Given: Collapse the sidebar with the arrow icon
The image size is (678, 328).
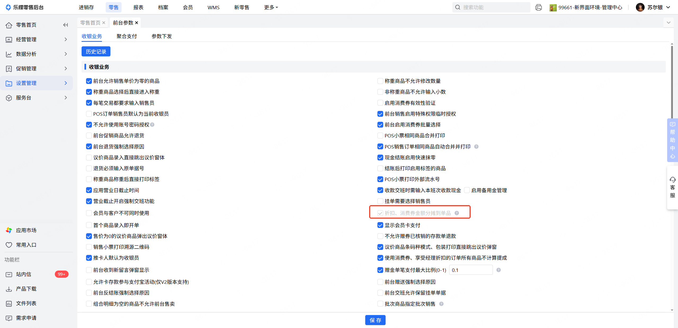Looking at the screenshot, I should click(x=65, y=25).
